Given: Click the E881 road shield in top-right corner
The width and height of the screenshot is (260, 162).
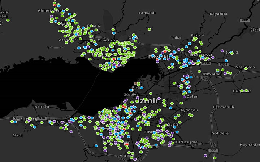Looking at the screenshot, I should pos(246,21).
